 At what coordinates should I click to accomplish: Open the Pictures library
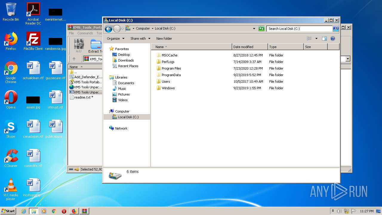coord(121,94)
